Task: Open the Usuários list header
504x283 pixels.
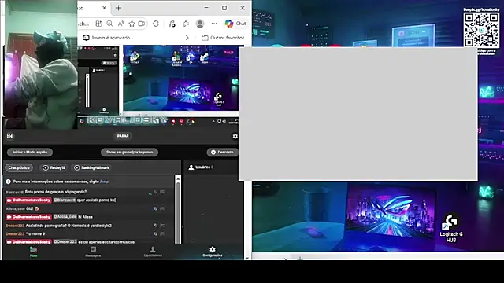Action: tap(201, 167)
